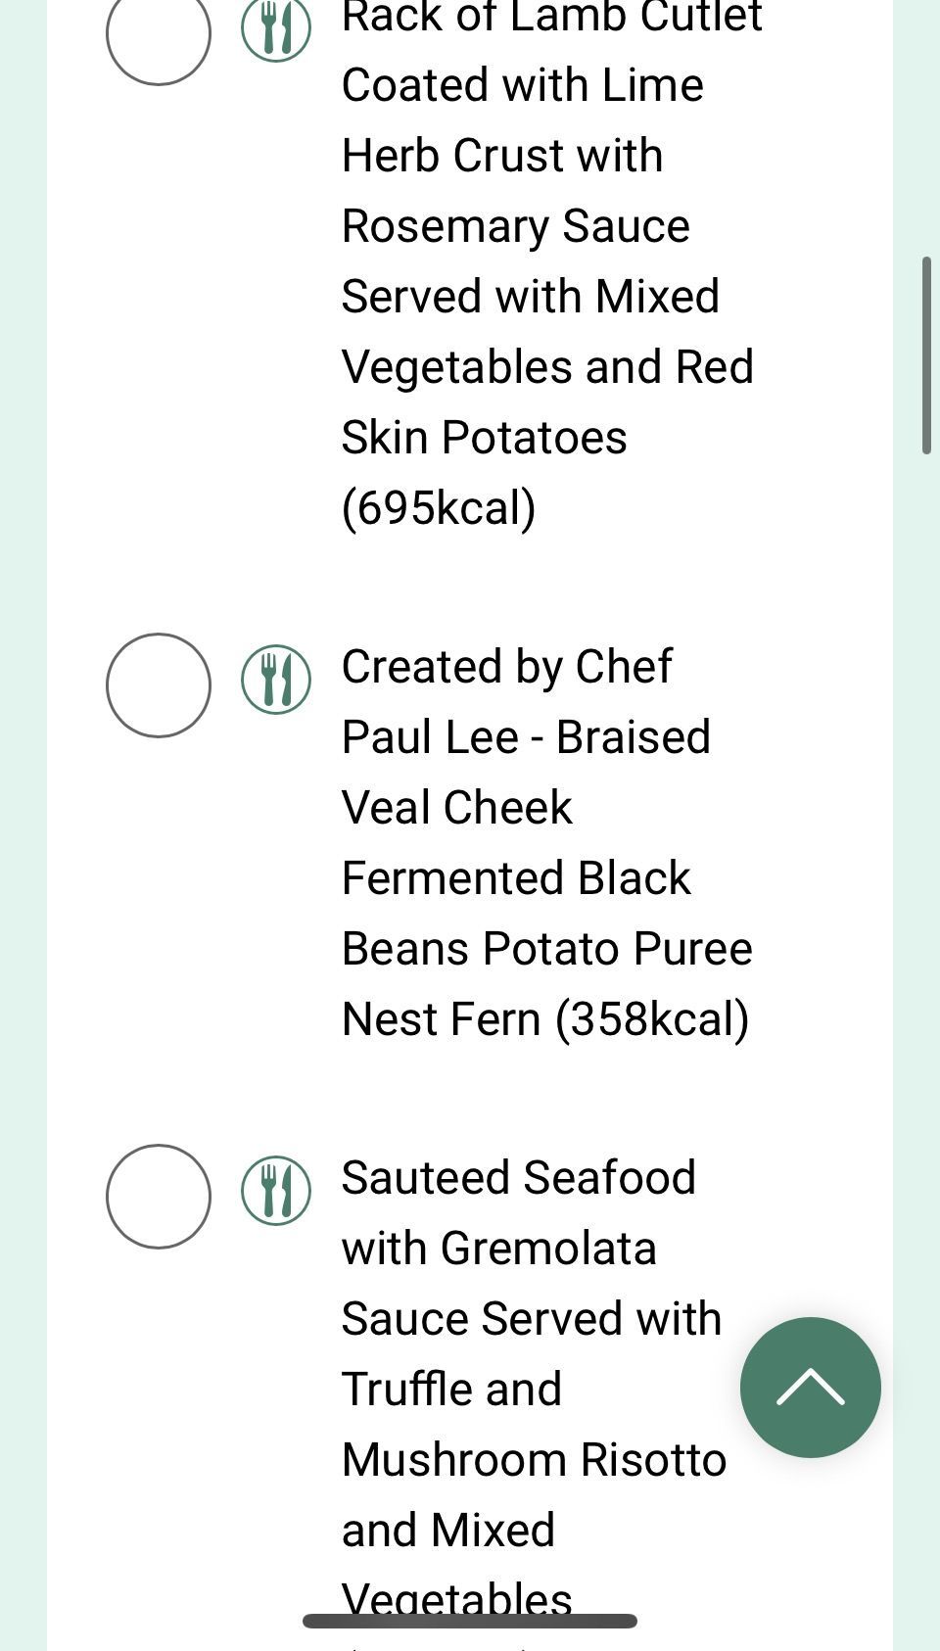Click the cutlery icon beside Sauteed Seafood
This screenshot has width=940, height=1651.
point(276,1191)
